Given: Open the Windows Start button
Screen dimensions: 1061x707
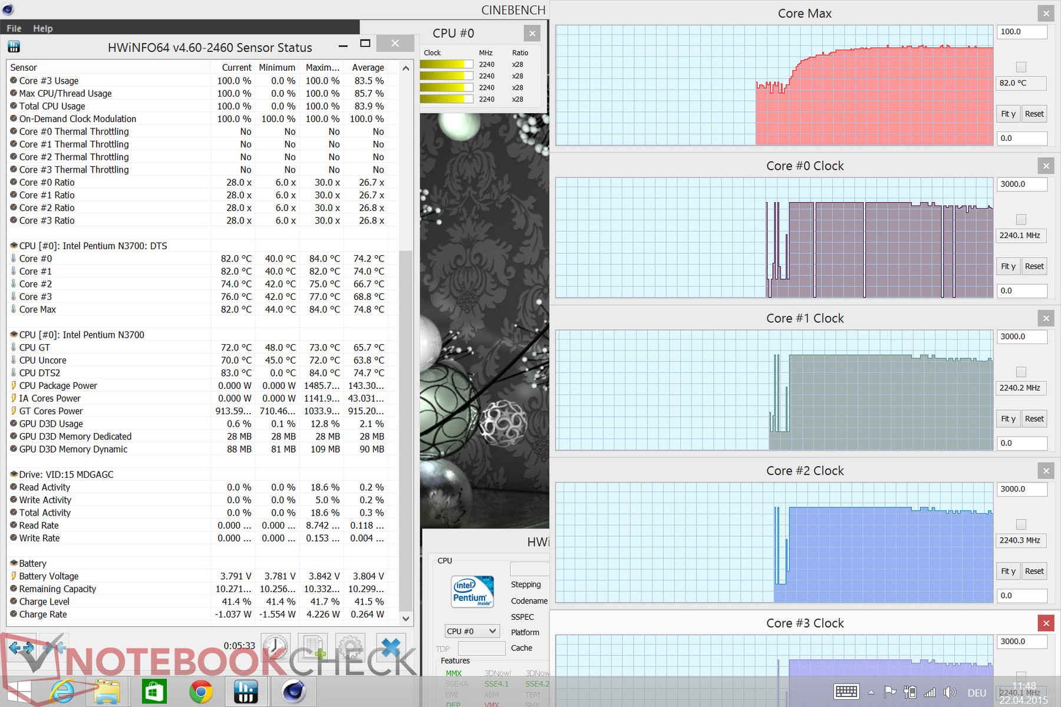Looking at the screenshot, I should pyautogui.click(x=18, y=692).
